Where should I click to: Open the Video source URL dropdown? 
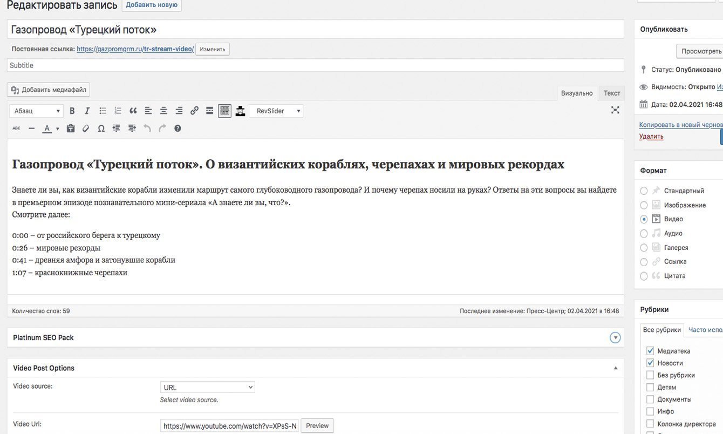[207, 388]
